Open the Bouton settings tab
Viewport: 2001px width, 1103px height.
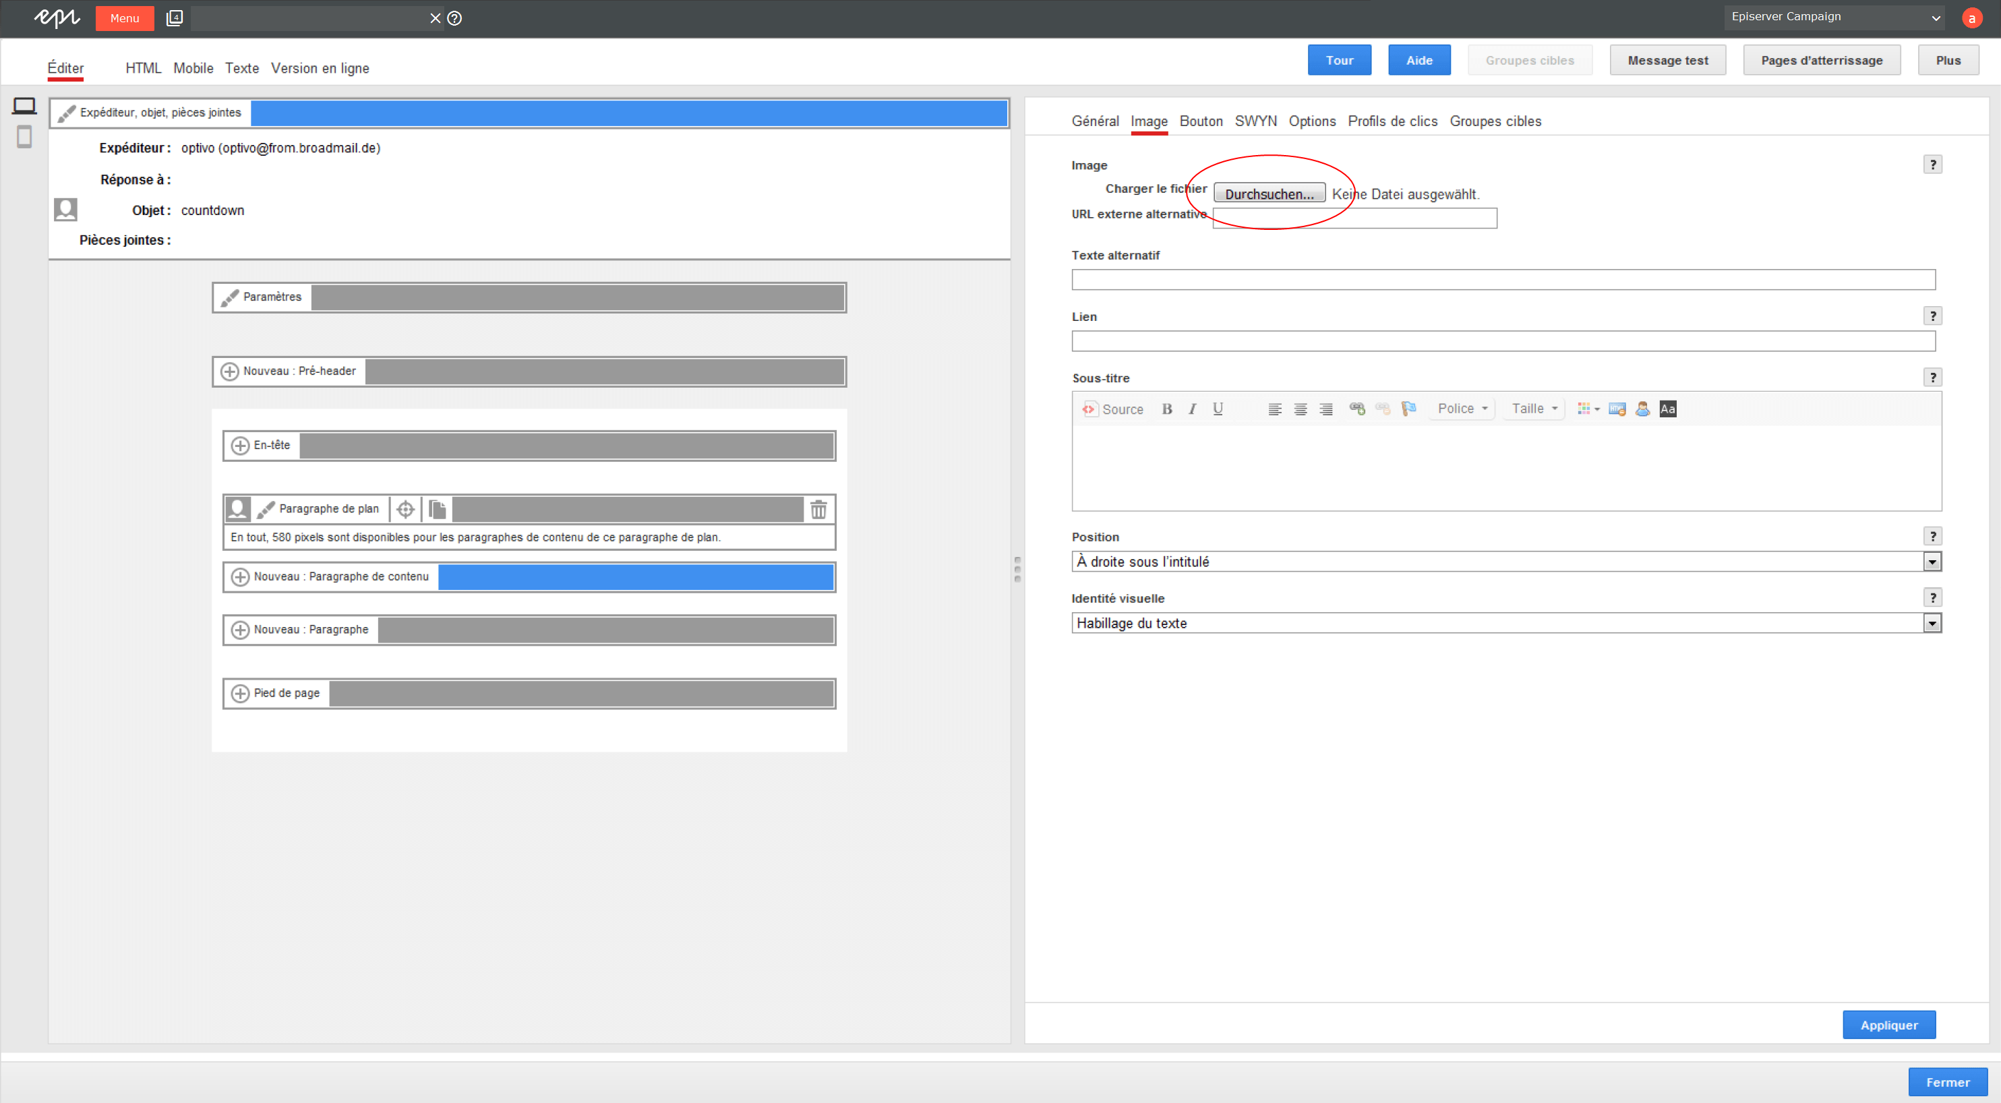pyautogui.click(x=1201, y=121)
